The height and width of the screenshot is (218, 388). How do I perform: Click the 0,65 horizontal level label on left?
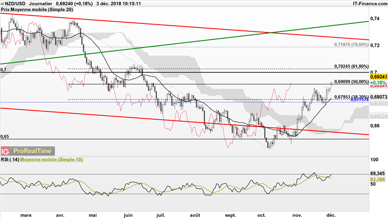click(x=5, y=136)
